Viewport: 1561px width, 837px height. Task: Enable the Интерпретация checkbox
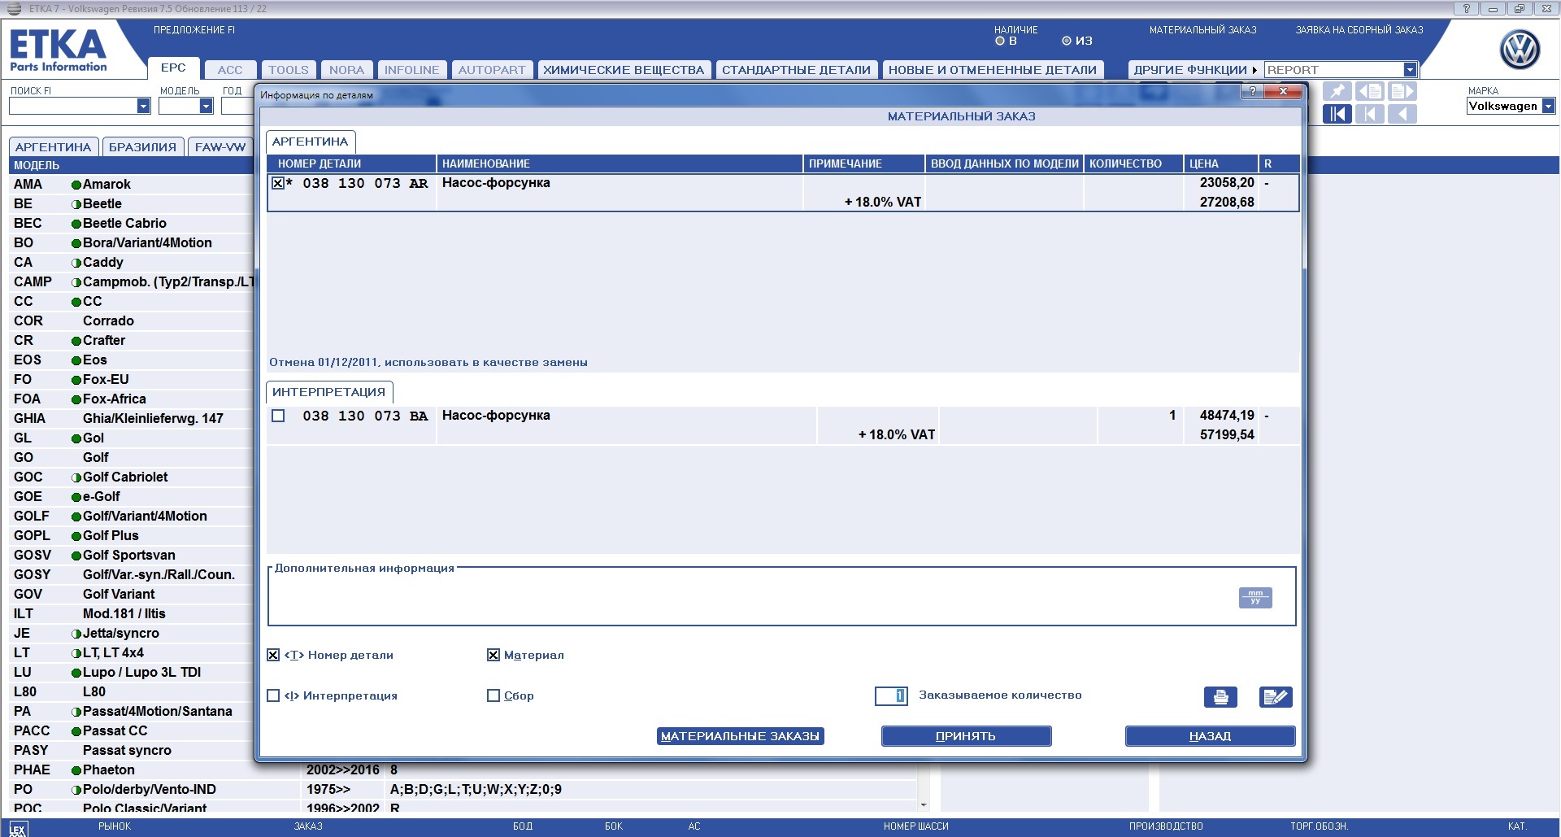pyautogui.click(x=273, y=695)
